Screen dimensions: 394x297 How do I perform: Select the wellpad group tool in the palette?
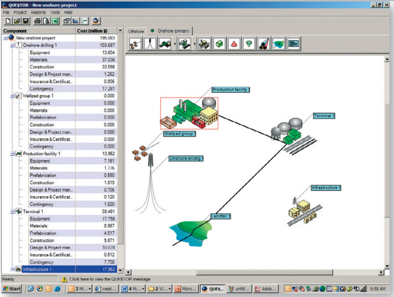pos(135,44)
